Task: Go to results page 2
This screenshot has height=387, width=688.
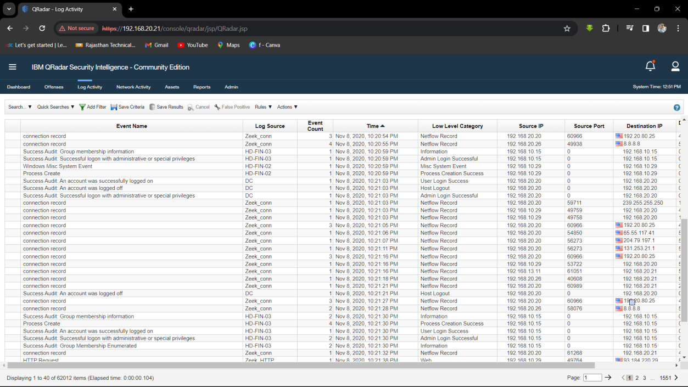Action: (637, 378)
